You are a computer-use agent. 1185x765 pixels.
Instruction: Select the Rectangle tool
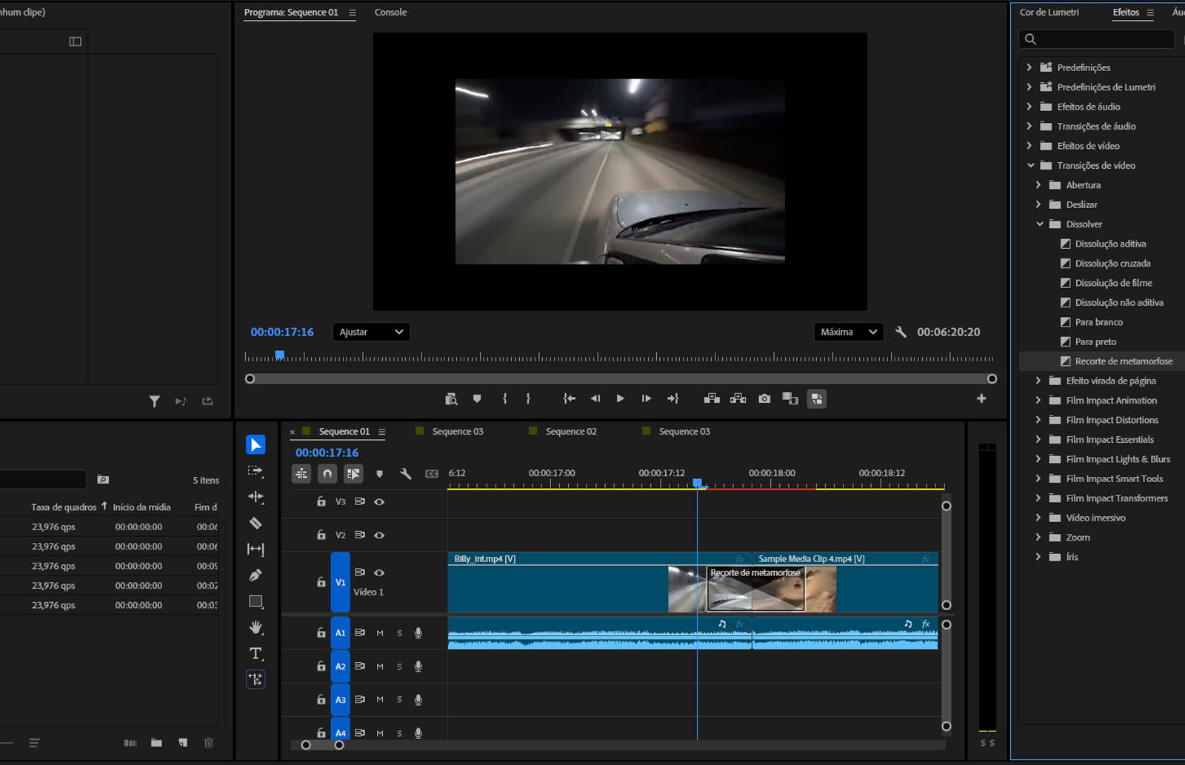pos(256,601)
